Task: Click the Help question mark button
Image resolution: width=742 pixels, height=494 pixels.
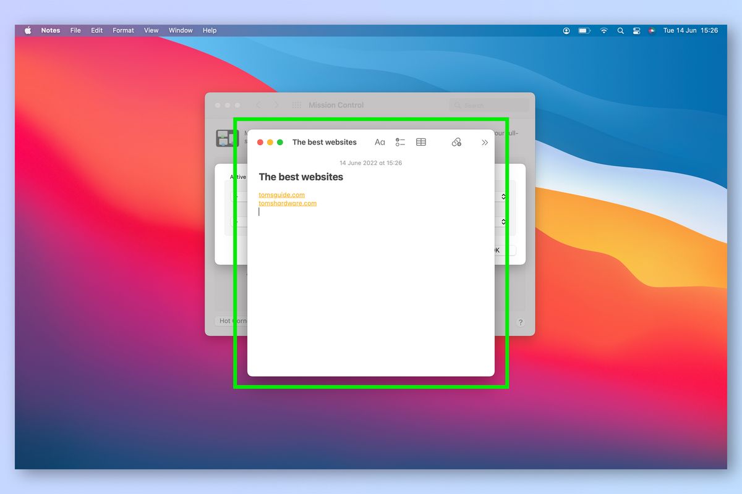Action: pyautogui.click(x=520, y=322)
